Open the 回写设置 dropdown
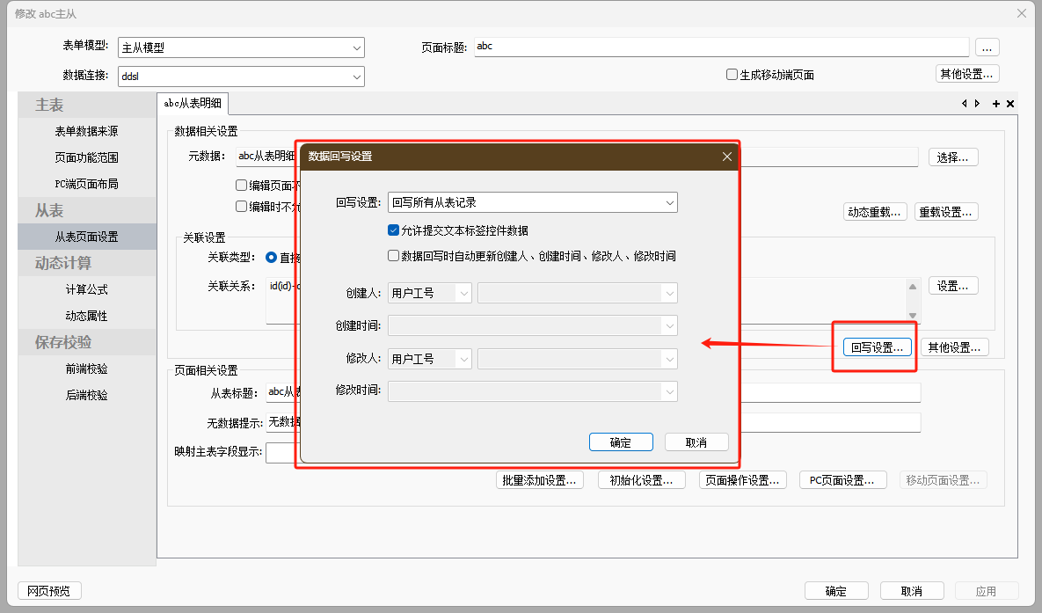The image size is (1042, 613). pyautogui.click(x=532, y=202)
